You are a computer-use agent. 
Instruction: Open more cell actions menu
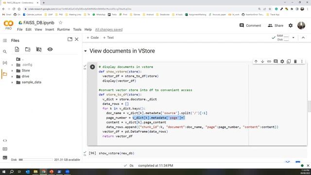302,62
